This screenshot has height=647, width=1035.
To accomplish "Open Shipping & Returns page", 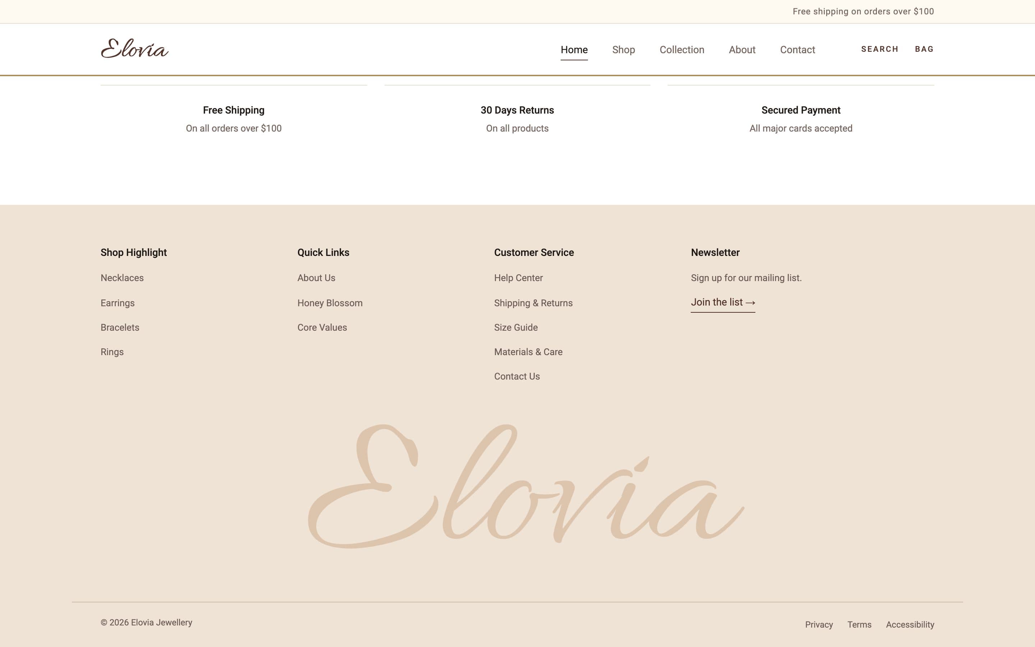I will [x=533, y=303].
